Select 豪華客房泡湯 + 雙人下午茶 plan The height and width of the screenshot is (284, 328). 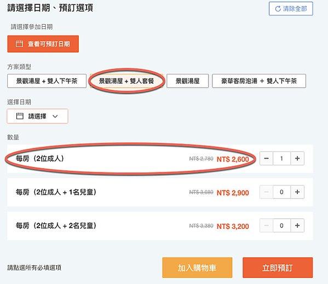(259, 81)
